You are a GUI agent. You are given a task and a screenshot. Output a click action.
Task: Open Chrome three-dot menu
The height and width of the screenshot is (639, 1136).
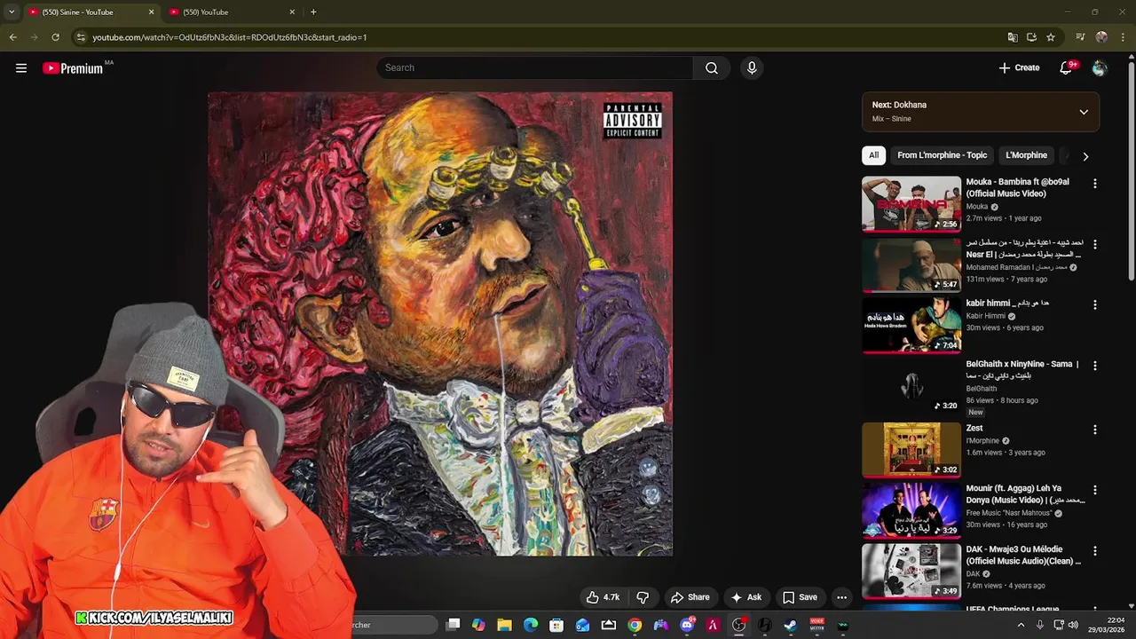coord(1121,37)
